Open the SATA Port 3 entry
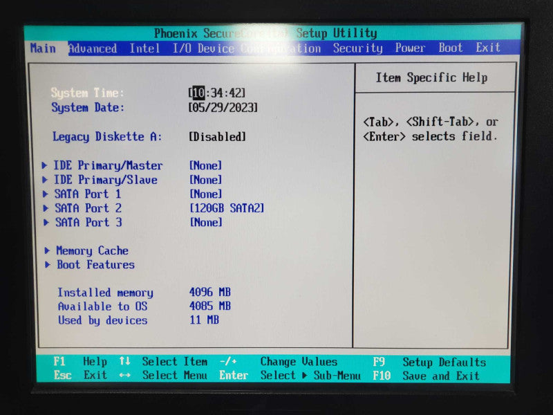The height and width of the screenshot is (415, 553). [x=88, y=222]
